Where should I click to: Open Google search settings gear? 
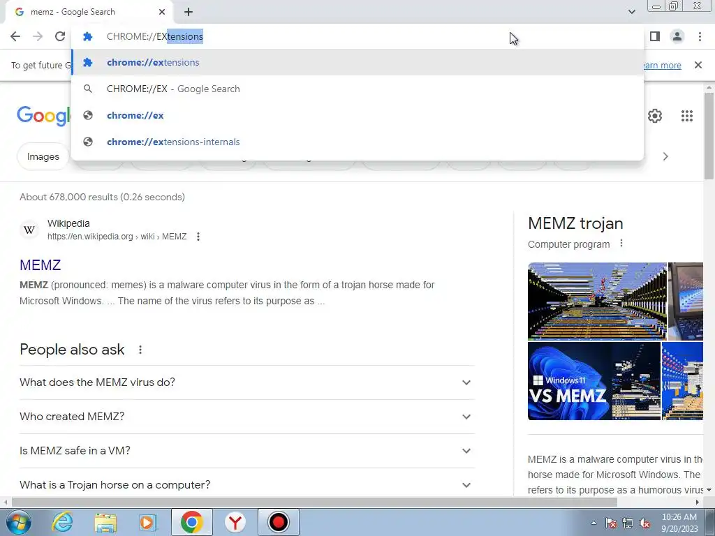click(x=655, y=116)
